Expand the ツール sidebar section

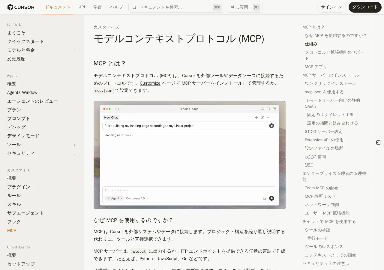[x=75, y=145]
